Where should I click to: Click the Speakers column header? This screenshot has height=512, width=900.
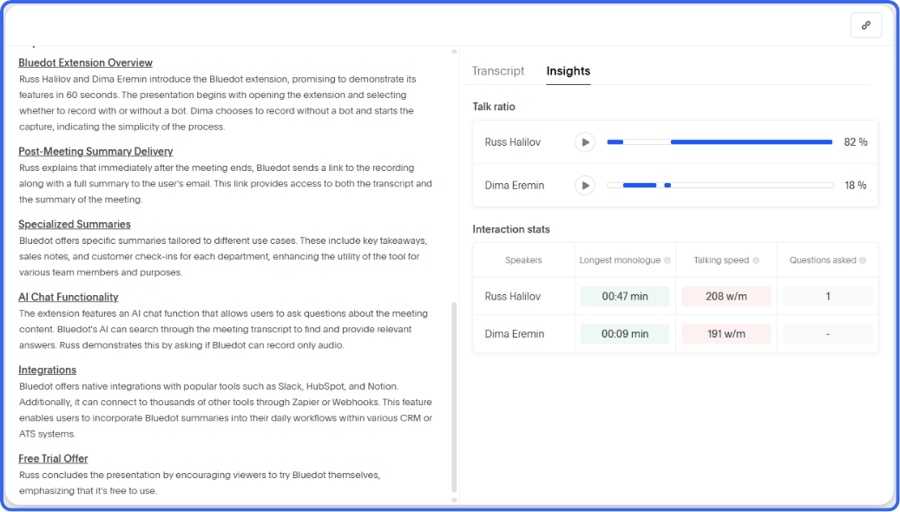523,260
